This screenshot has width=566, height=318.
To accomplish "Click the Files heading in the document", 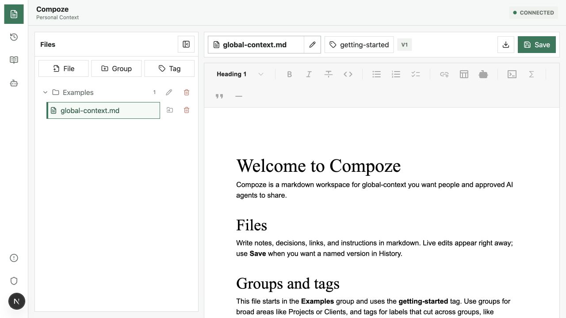I will (252, 225).
